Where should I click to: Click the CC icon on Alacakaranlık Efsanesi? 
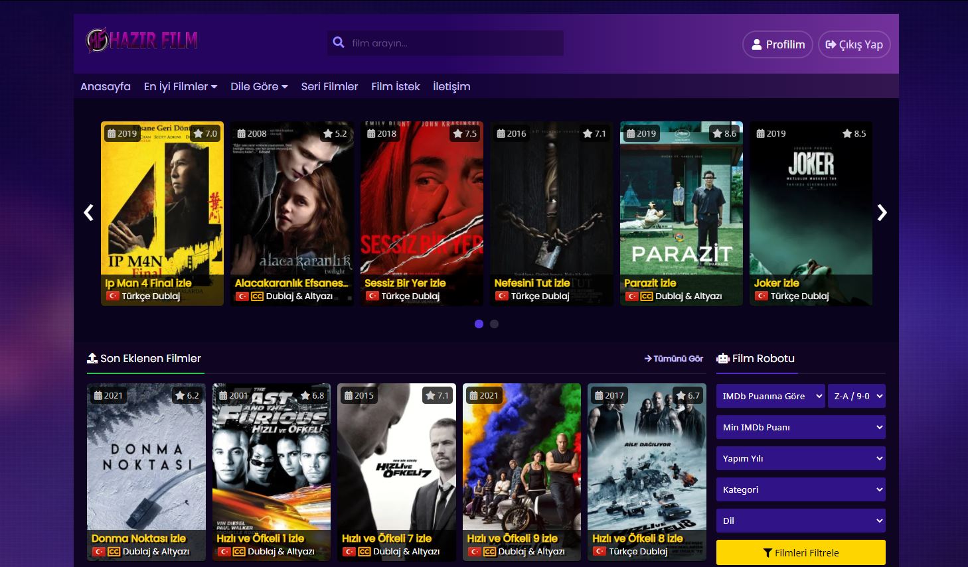257,296
